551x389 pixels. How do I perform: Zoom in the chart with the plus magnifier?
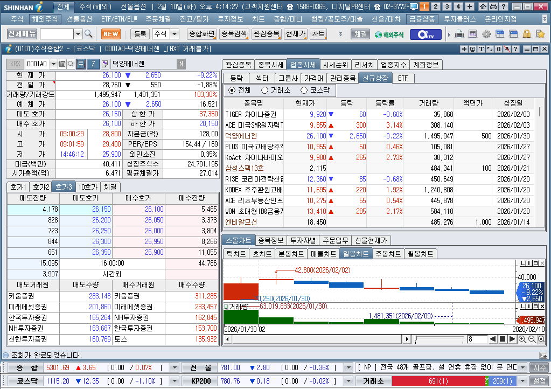522,339
